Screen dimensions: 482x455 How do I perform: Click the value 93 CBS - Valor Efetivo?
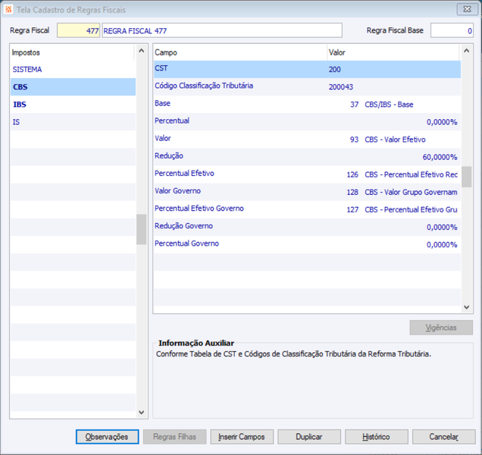(387, 140)
